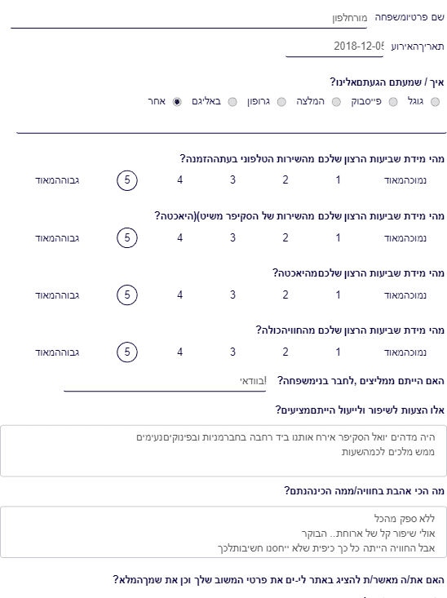447x598 pixels.
Task: Rate phone service satisfaction as 1
Action: (338, 180)
